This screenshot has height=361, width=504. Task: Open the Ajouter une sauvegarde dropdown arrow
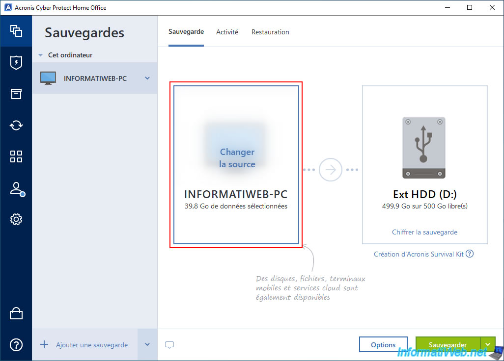tap(147, 345)
